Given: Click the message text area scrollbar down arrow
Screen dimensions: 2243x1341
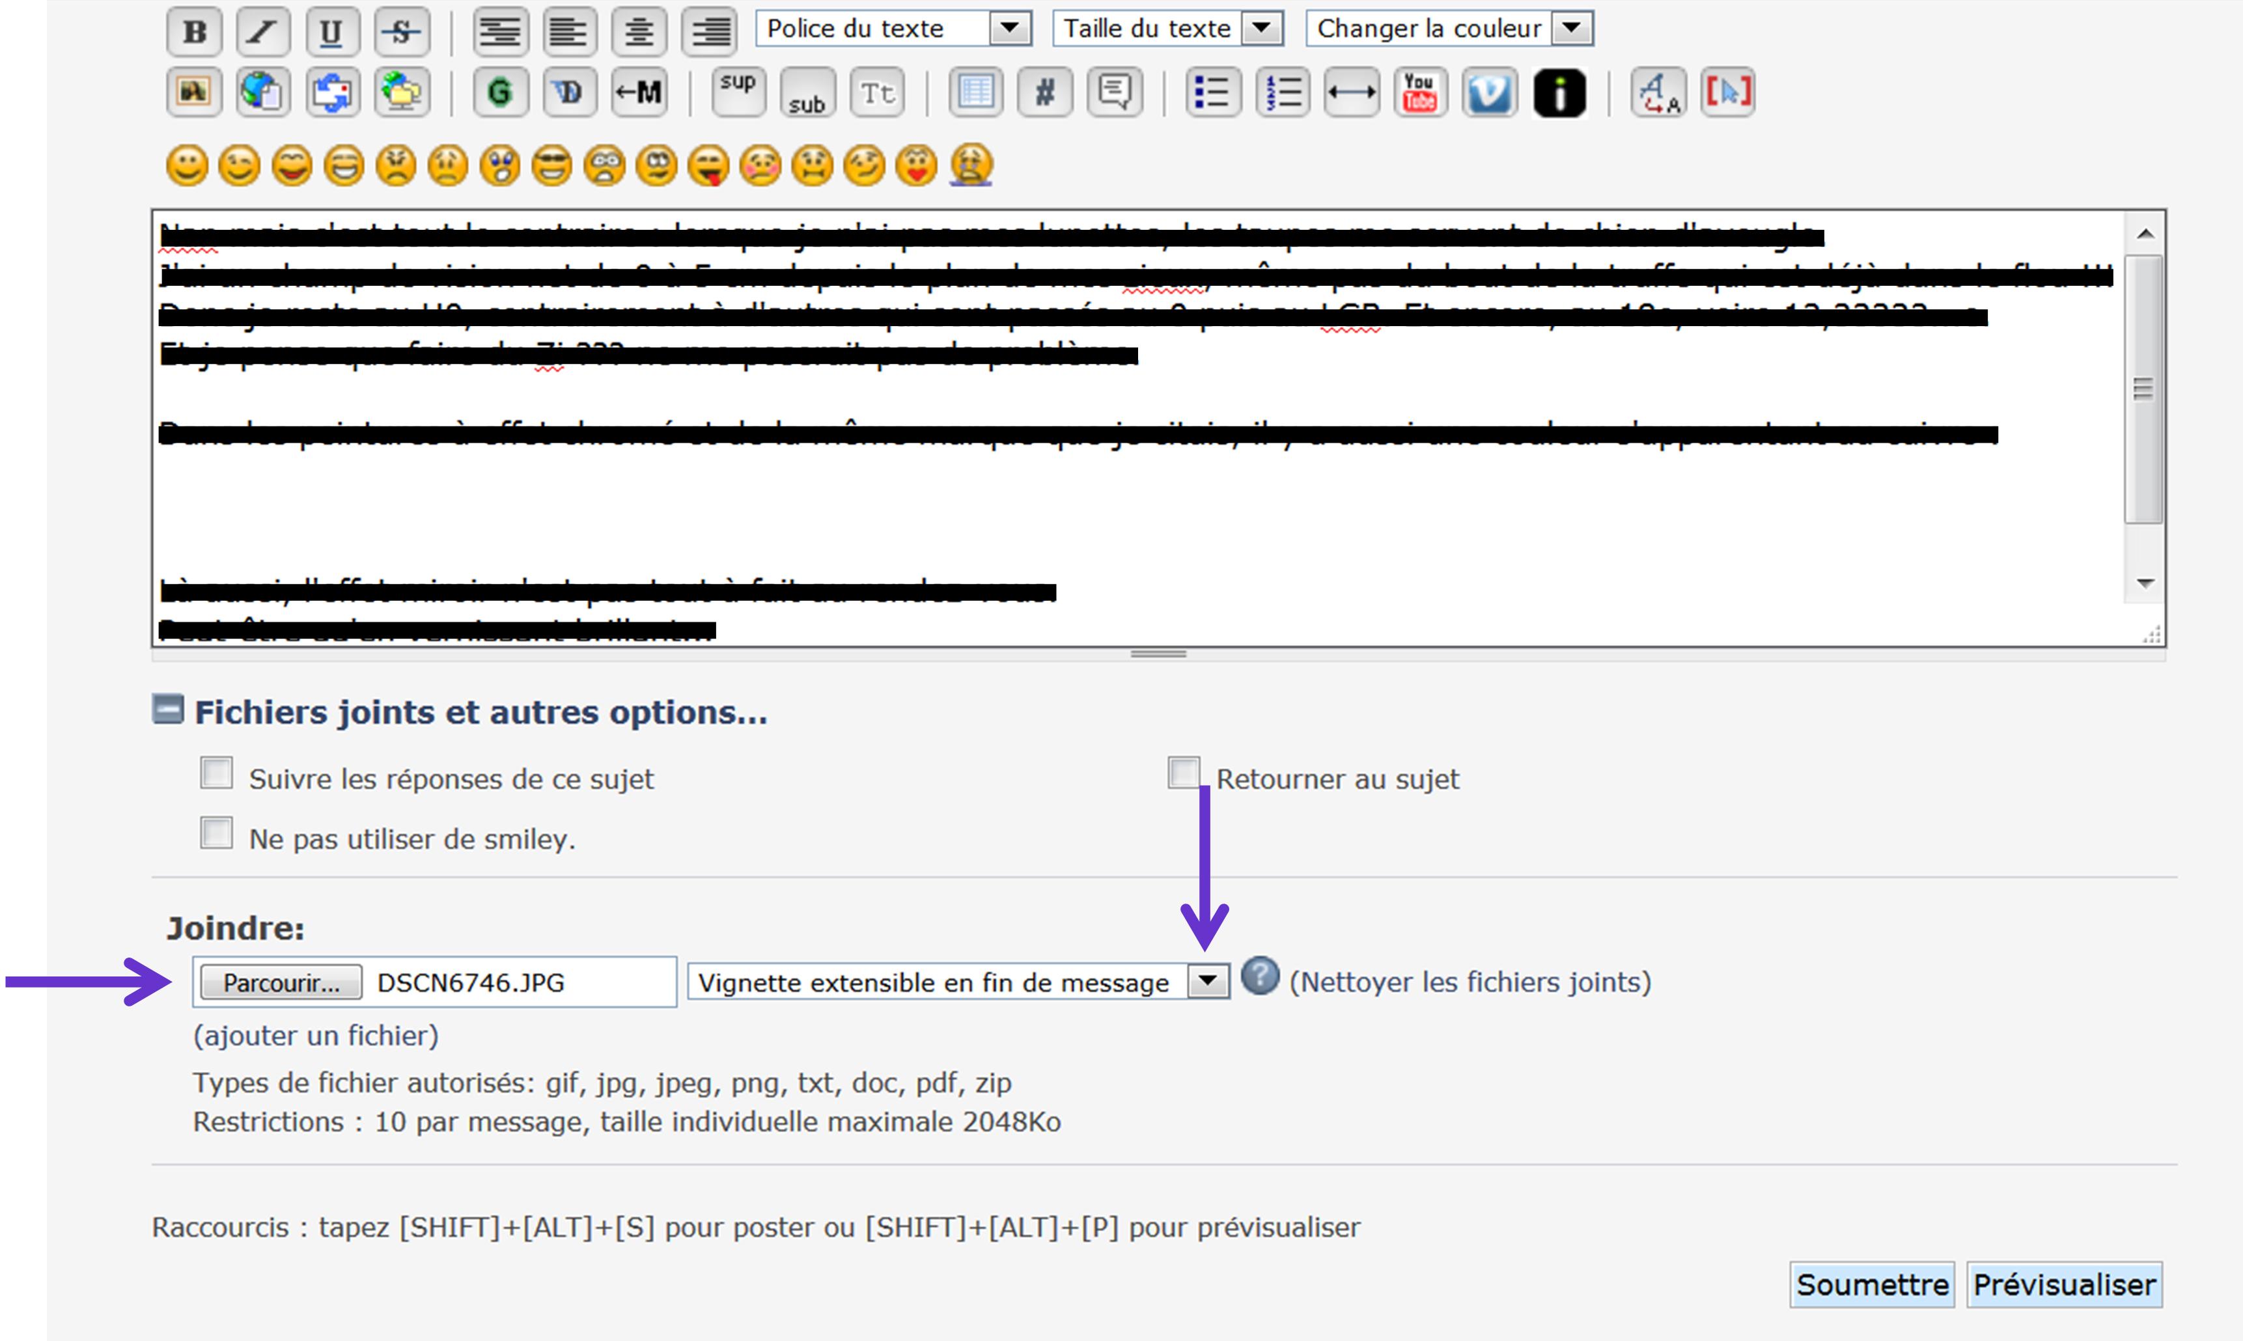Looking at the screenshot, I should point(2145,583).
